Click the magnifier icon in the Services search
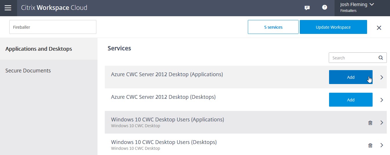This screenshot has width=390, height=155. coord(381,58)
